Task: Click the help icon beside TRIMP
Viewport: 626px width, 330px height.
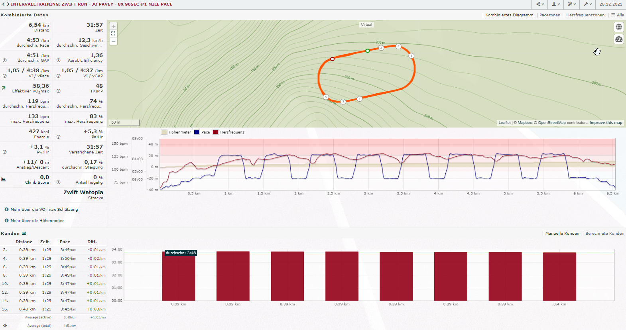Action: tap(58, 91)
